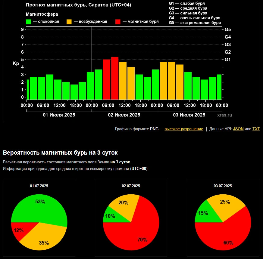Click the first red storm bar at 06:00 on 02 July

(106, 79)
